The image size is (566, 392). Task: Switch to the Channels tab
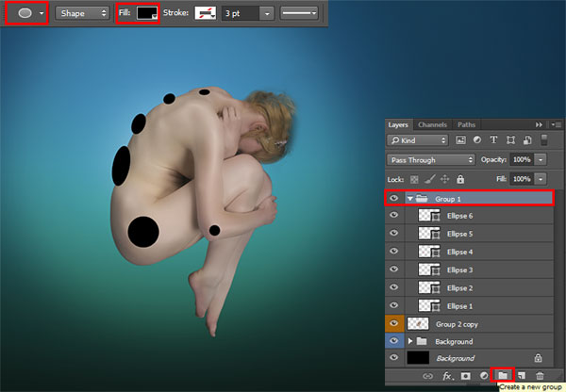(x=432, y=124)
